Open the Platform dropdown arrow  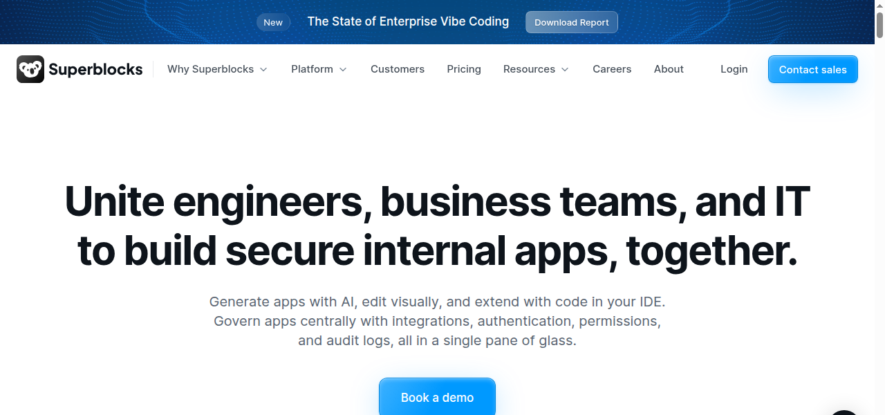(343, 70)
